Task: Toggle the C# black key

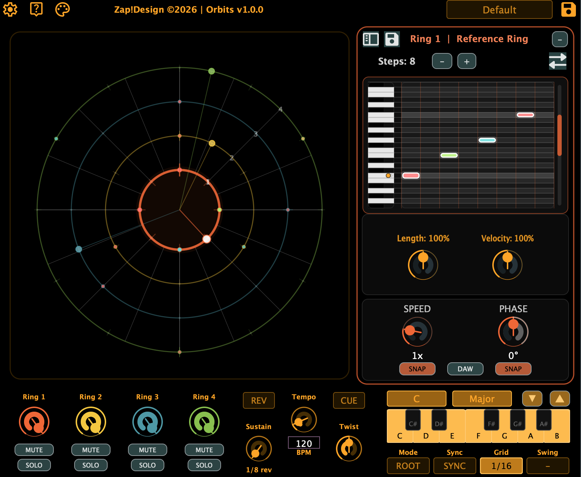Action: click(413, 420)
